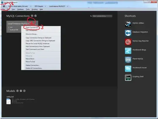Viewport: 158px width, 119px height.
Task: Open the MySQL Bug Reporter icon
Action: point(128,42)
